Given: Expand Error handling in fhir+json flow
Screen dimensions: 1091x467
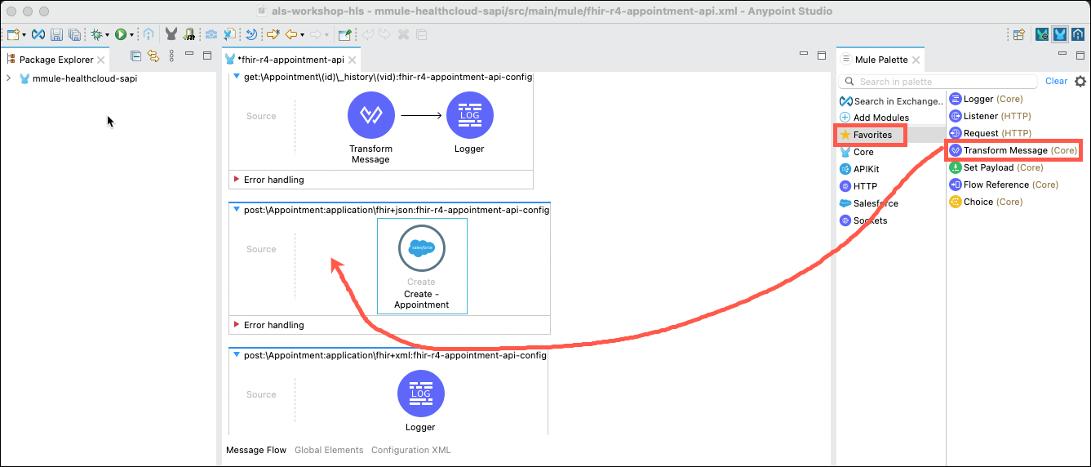Looking at the screenshot, I should pos(237,325).
